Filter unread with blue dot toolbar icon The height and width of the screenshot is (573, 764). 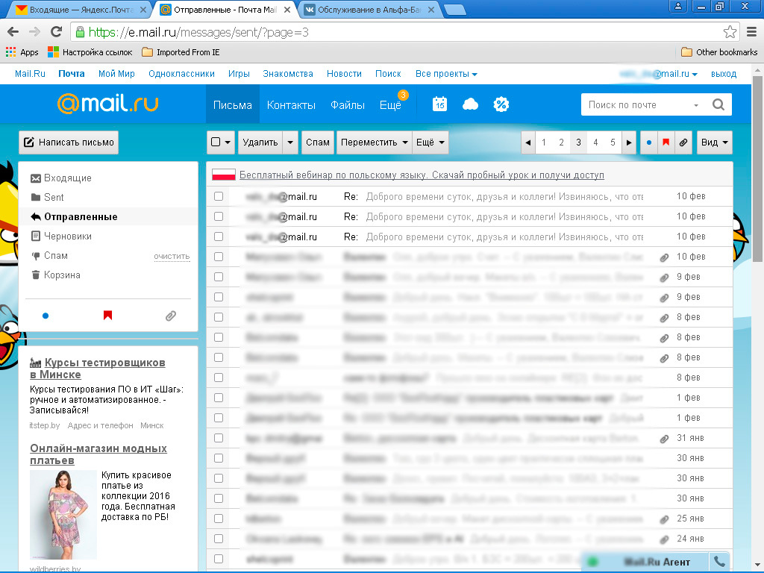pos(648,143)
